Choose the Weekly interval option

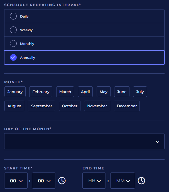point(13,30)
